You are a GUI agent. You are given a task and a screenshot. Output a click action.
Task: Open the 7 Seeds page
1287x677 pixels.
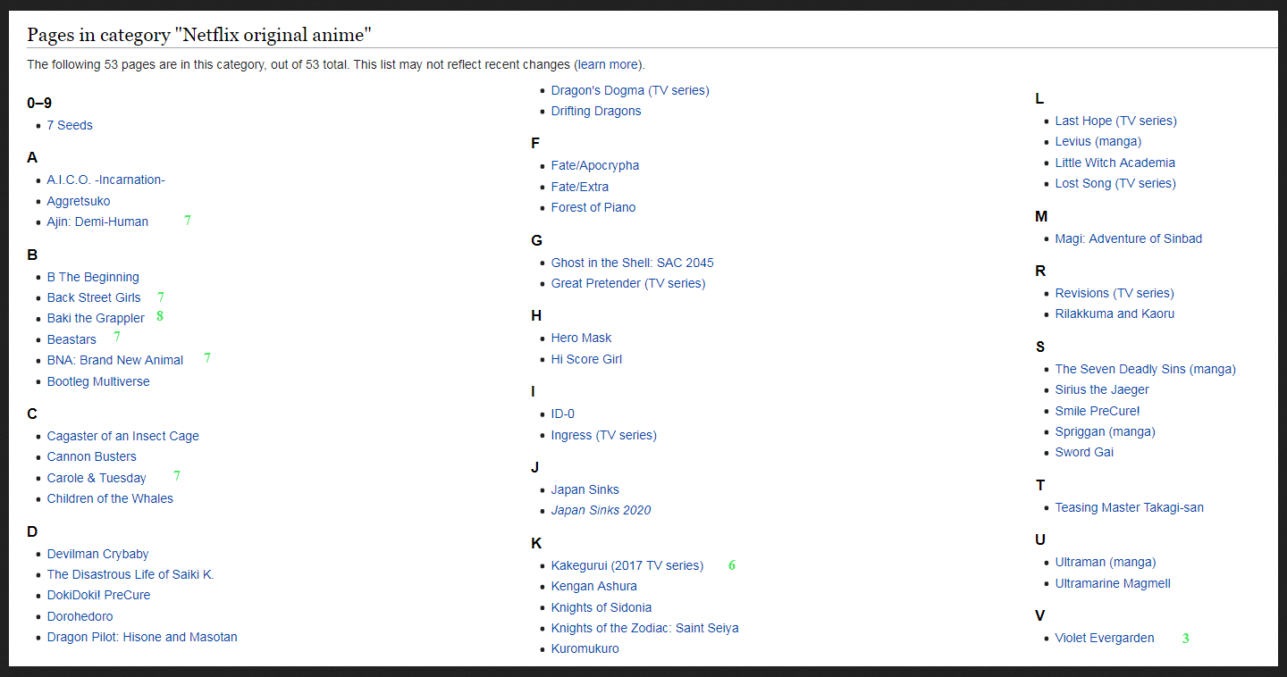tap(70, 125)
